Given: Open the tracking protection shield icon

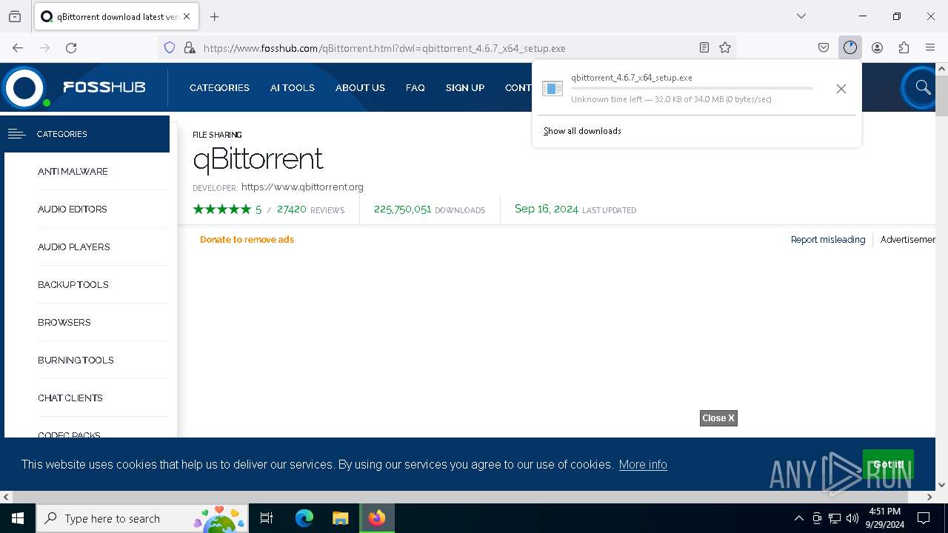Looking at the screenshot, I should pyautogui.click(x=170, y=47).
